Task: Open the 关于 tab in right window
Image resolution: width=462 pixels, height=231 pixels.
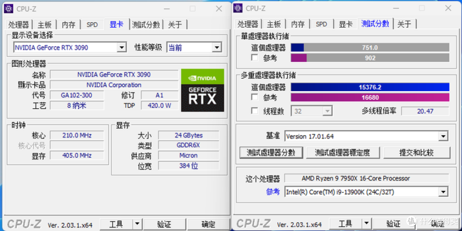Action: coord(404,24)
